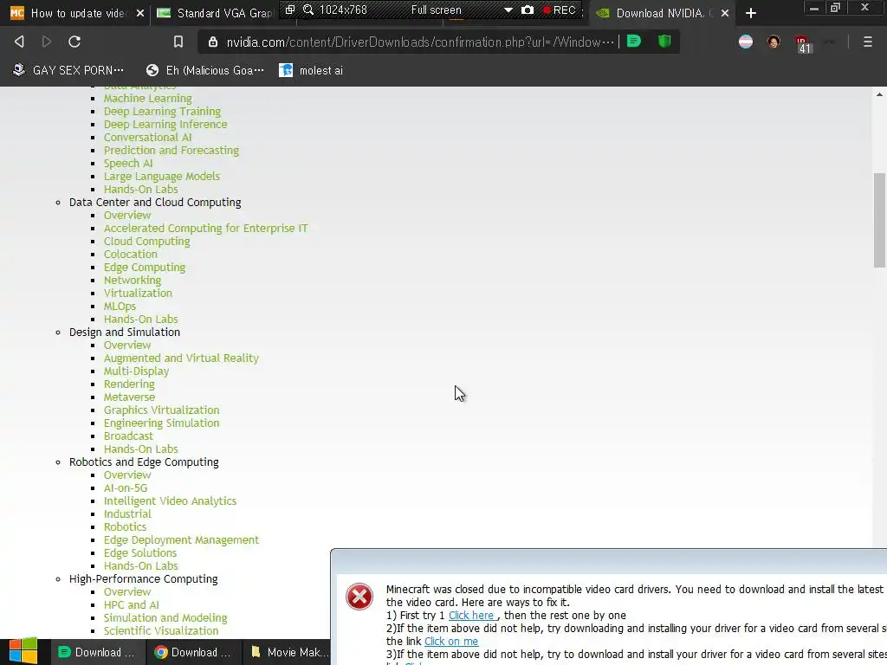Focus the nvidia.com address bar
Screen dimensions: 887x665
pos(420,42)
